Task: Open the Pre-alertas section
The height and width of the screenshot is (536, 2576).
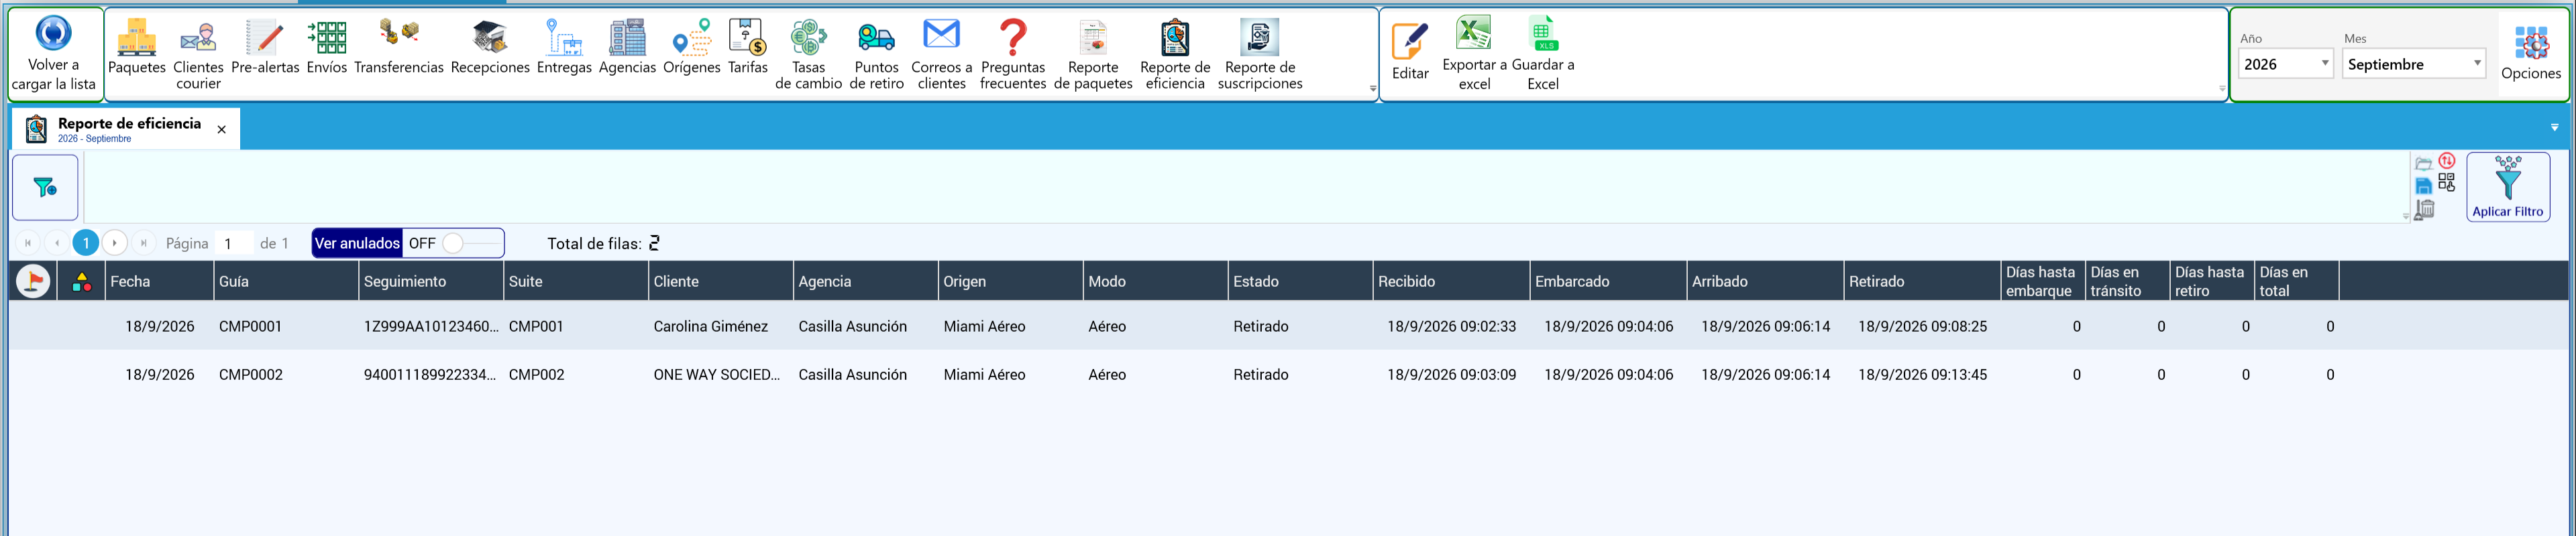Action: pyautogui.click(x=265, y=48)
